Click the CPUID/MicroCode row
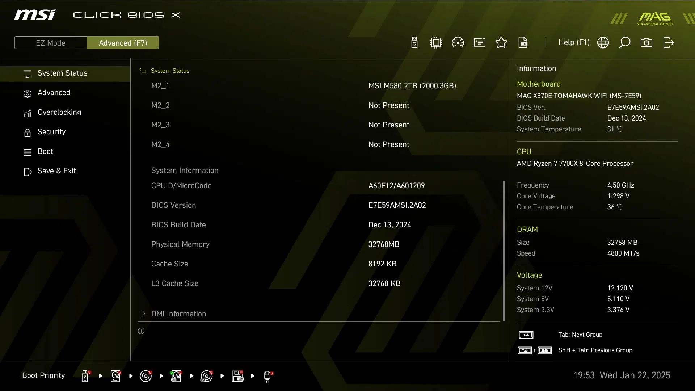This screenshot has height=391, width=695. [x=319, y=186]
